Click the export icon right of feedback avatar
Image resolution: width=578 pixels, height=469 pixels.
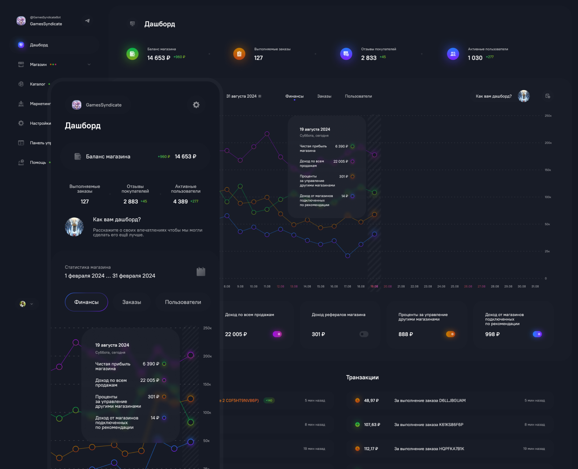pos(548,96)
